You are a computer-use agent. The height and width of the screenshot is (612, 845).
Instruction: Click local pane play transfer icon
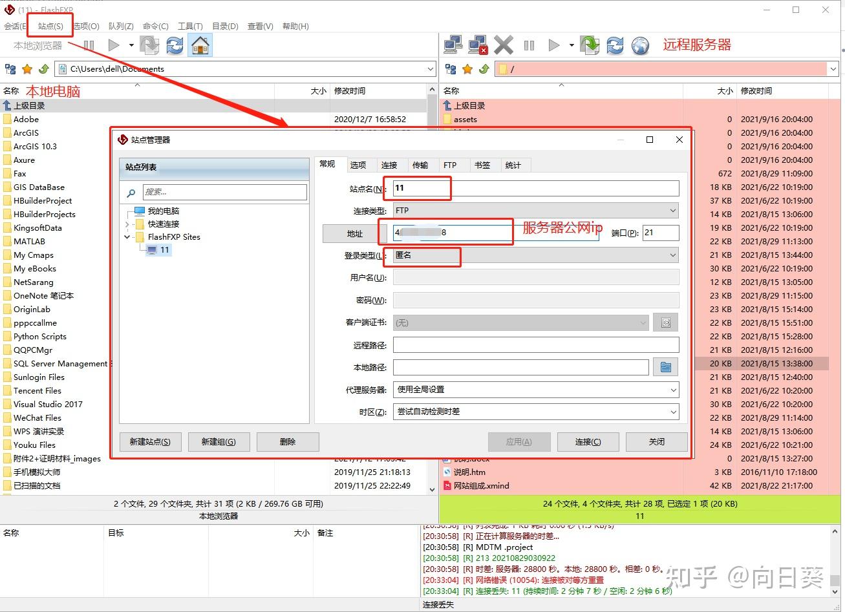click(x=114, y=45)
